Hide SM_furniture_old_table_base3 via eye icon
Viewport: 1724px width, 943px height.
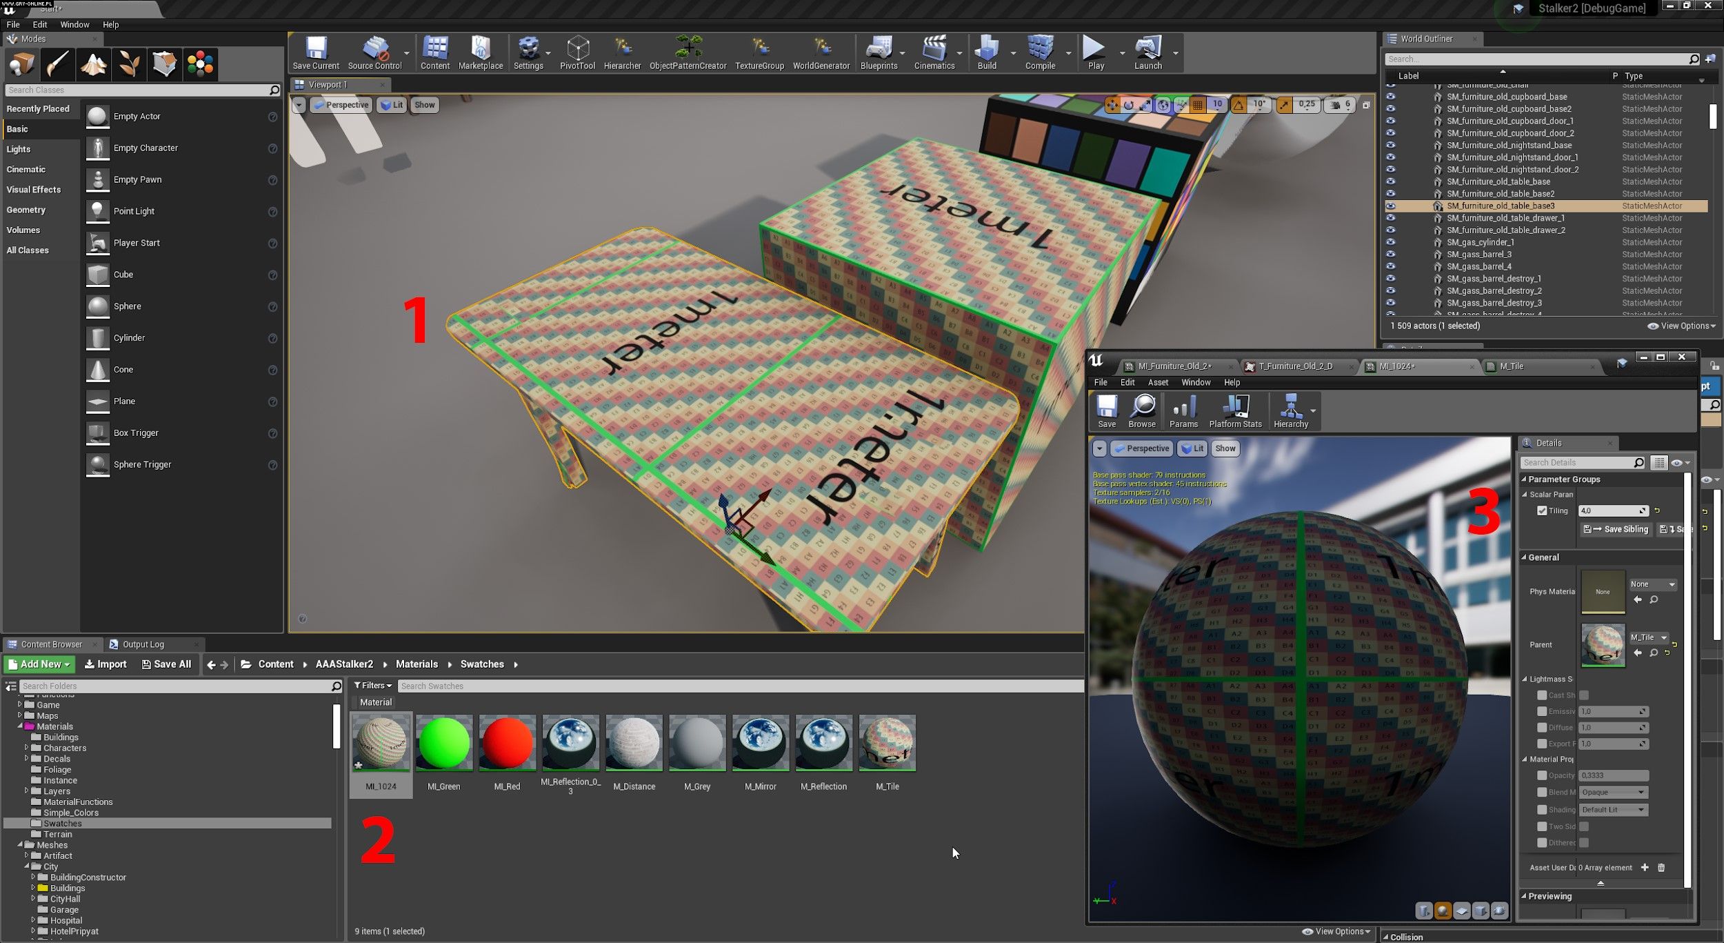click(1390, 206)
